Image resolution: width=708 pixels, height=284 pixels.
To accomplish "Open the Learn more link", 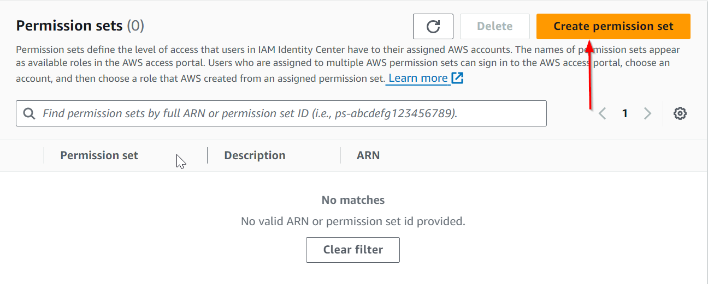I will [418, 78].
